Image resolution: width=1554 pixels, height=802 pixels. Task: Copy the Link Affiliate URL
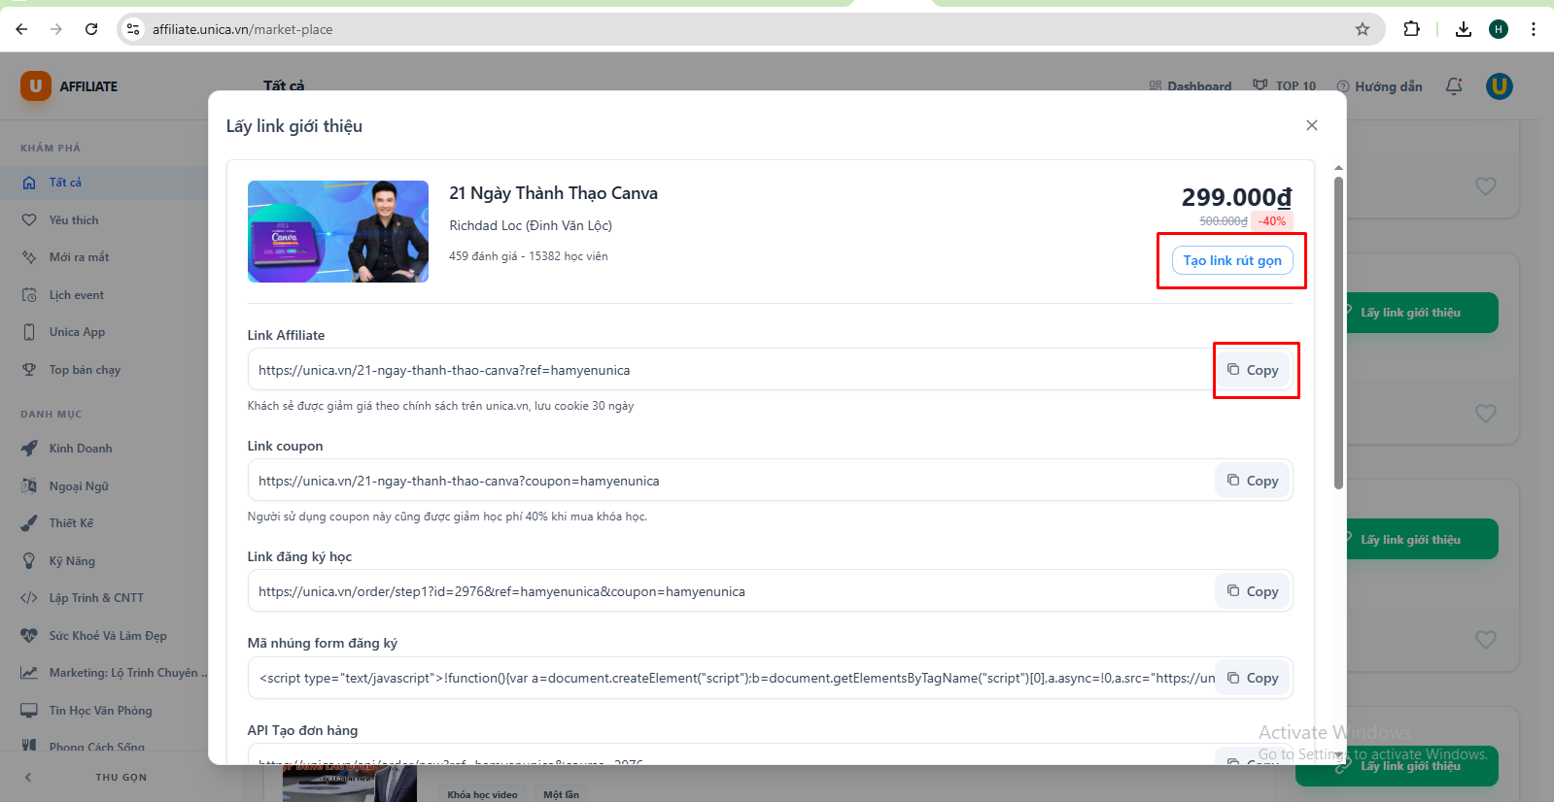pos(1253,370)
